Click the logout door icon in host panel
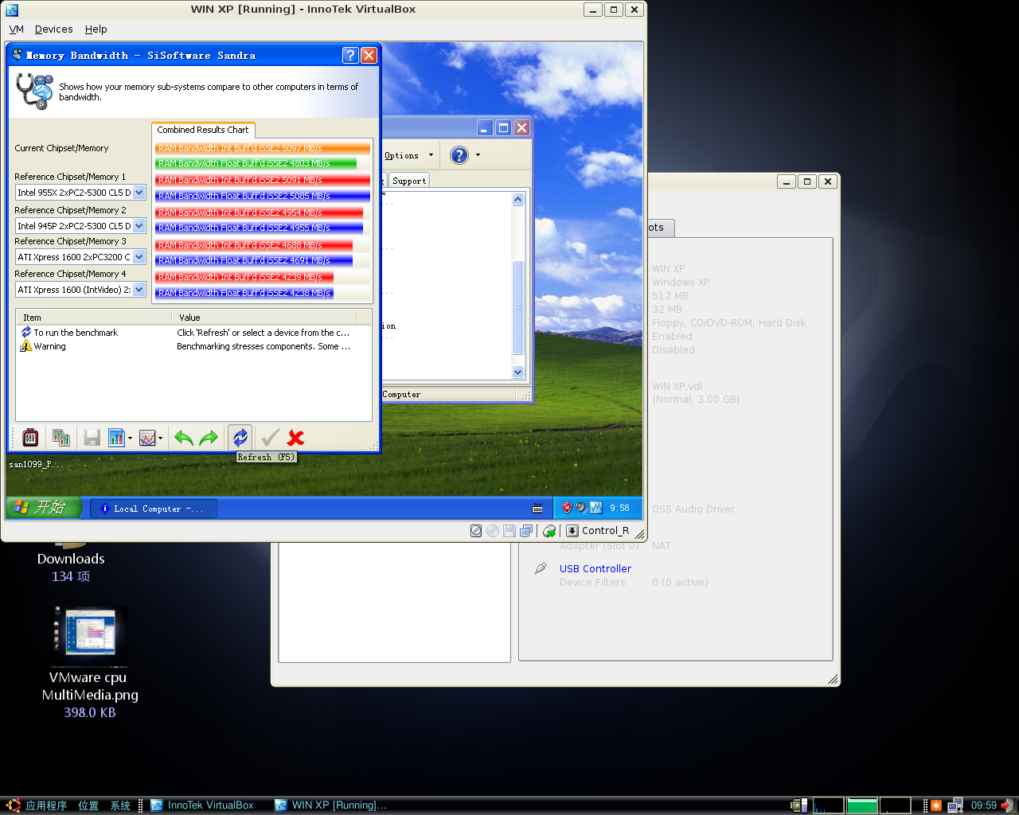This screenshot has height=815, width=1019. pyautogui.click(x=1009, y=805)
